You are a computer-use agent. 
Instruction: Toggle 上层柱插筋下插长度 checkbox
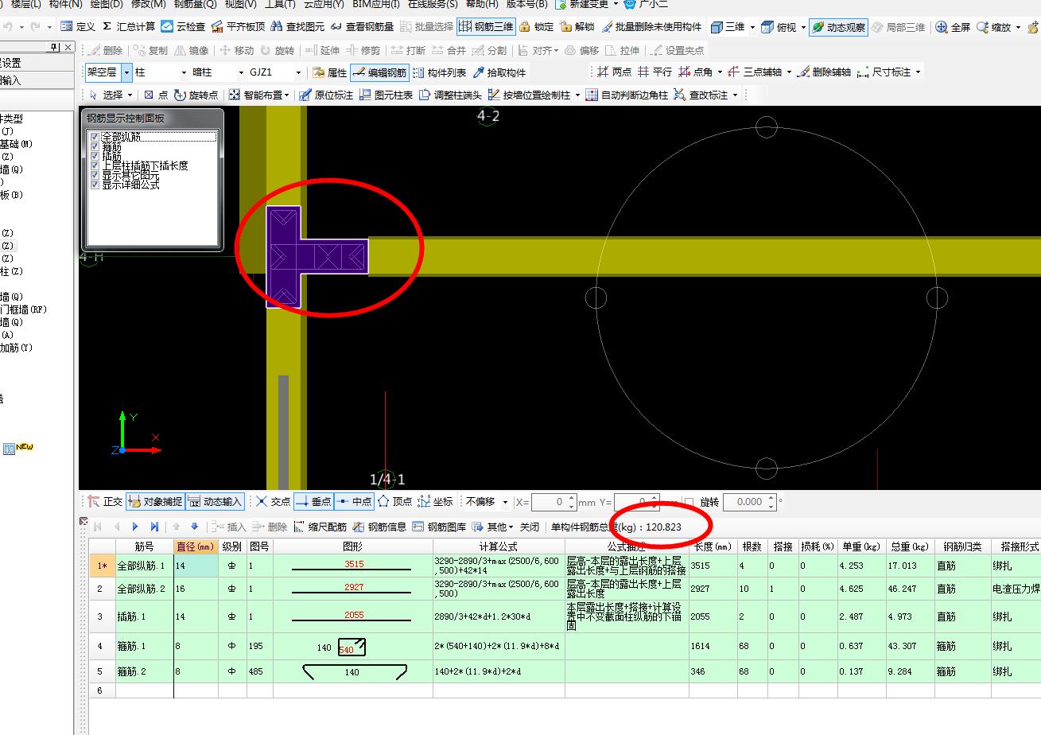pyautogui.click(x=95, y=165)
